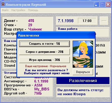This screenshot has width=112, height=103.
Task: Click the blonde woman picture
Action: point(83,54)
